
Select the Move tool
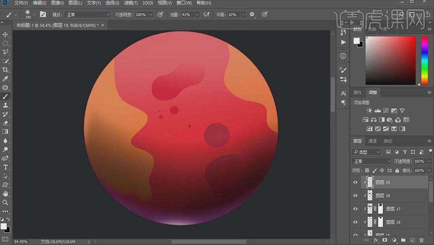5,35
